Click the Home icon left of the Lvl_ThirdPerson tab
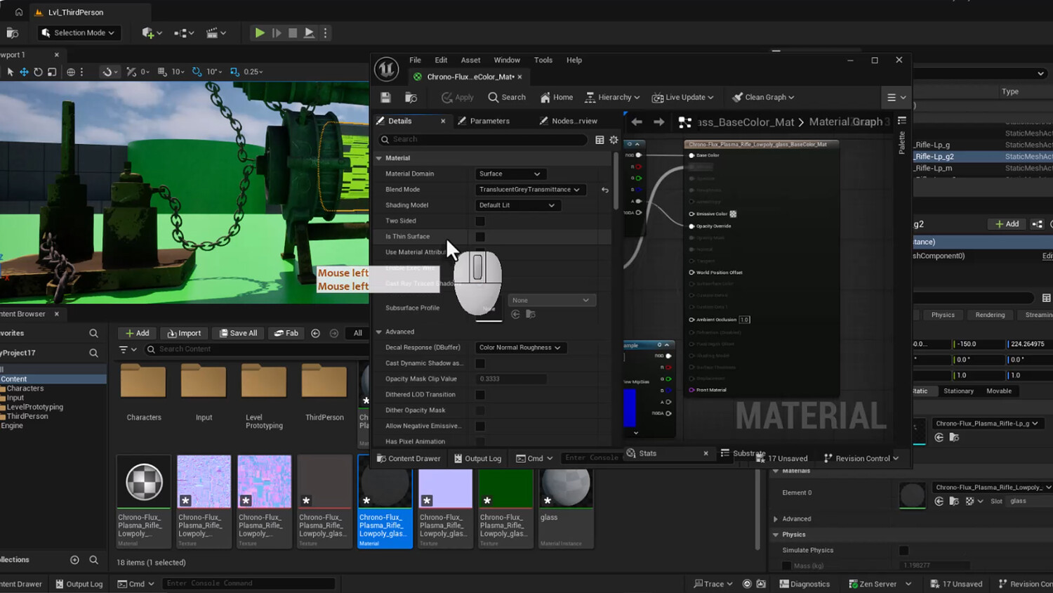Viewport: 1053px width, 593px height. tap(19, 12)
